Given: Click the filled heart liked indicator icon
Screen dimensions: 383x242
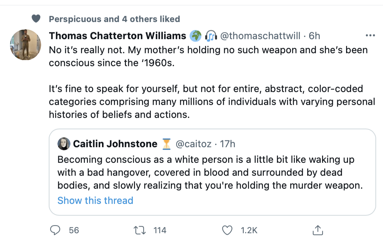Looking at the screenshot, I should 36,19.
